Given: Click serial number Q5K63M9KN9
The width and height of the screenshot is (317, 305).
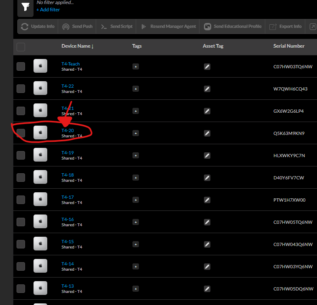Looking at the screenshot, I should [x=289, y=133].
